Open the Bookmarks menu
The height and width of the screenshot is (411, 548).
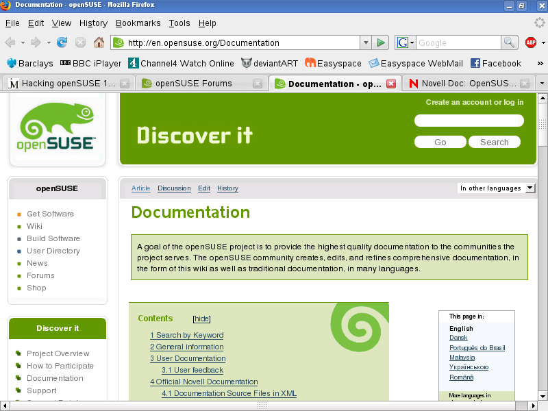[x=138, y=23]
